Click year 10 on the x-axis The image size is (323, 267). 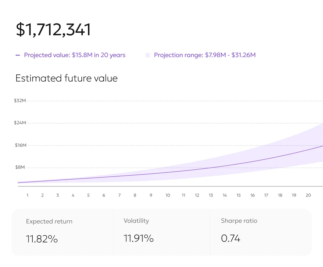tap(168, 195)
